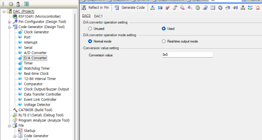The width and height of the screenshot is (262, 140).
Task: Open D/A Converter in the project tree
Action: [35, 58]
